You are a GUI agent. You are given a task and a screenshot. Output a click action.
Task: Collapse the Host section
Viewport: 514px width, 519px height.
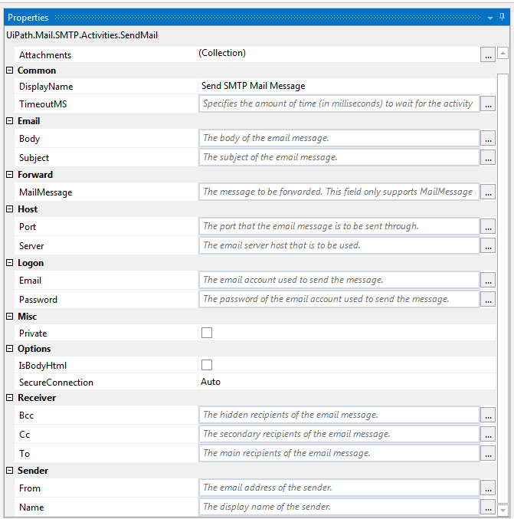[10, 209]
